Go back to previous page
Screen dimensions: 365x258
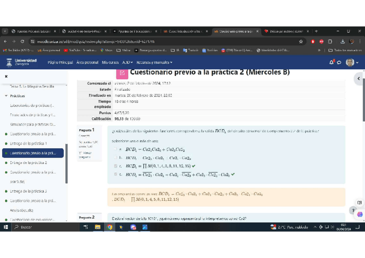(5, 41)
